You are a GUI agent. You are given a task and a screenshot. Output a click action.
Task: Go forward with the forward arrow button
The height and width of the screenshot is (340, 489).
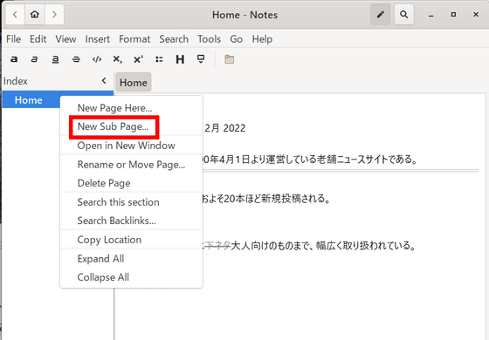pyautogui.click(x=54, y=14)
